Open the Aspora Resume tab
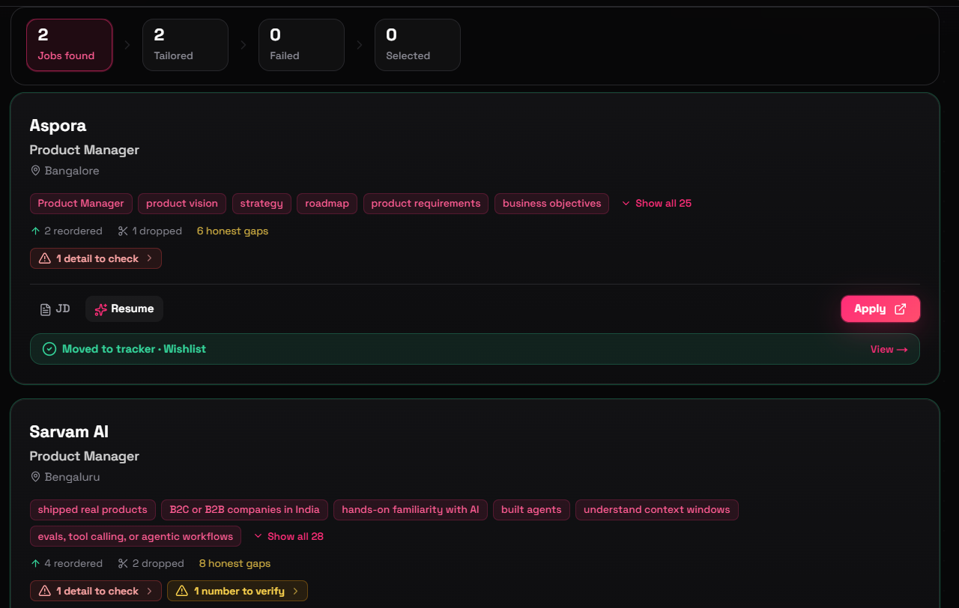 tap(124, 308)
